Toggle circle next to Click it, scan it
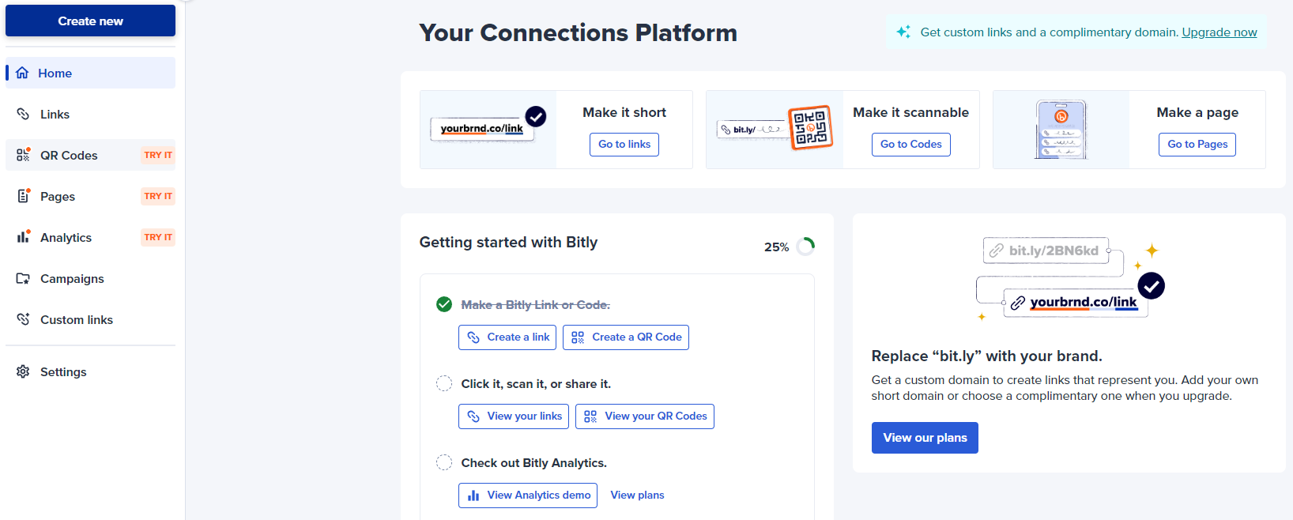Image resolution: width=1293 pixels, height=520 pixels. click(444, 383)
